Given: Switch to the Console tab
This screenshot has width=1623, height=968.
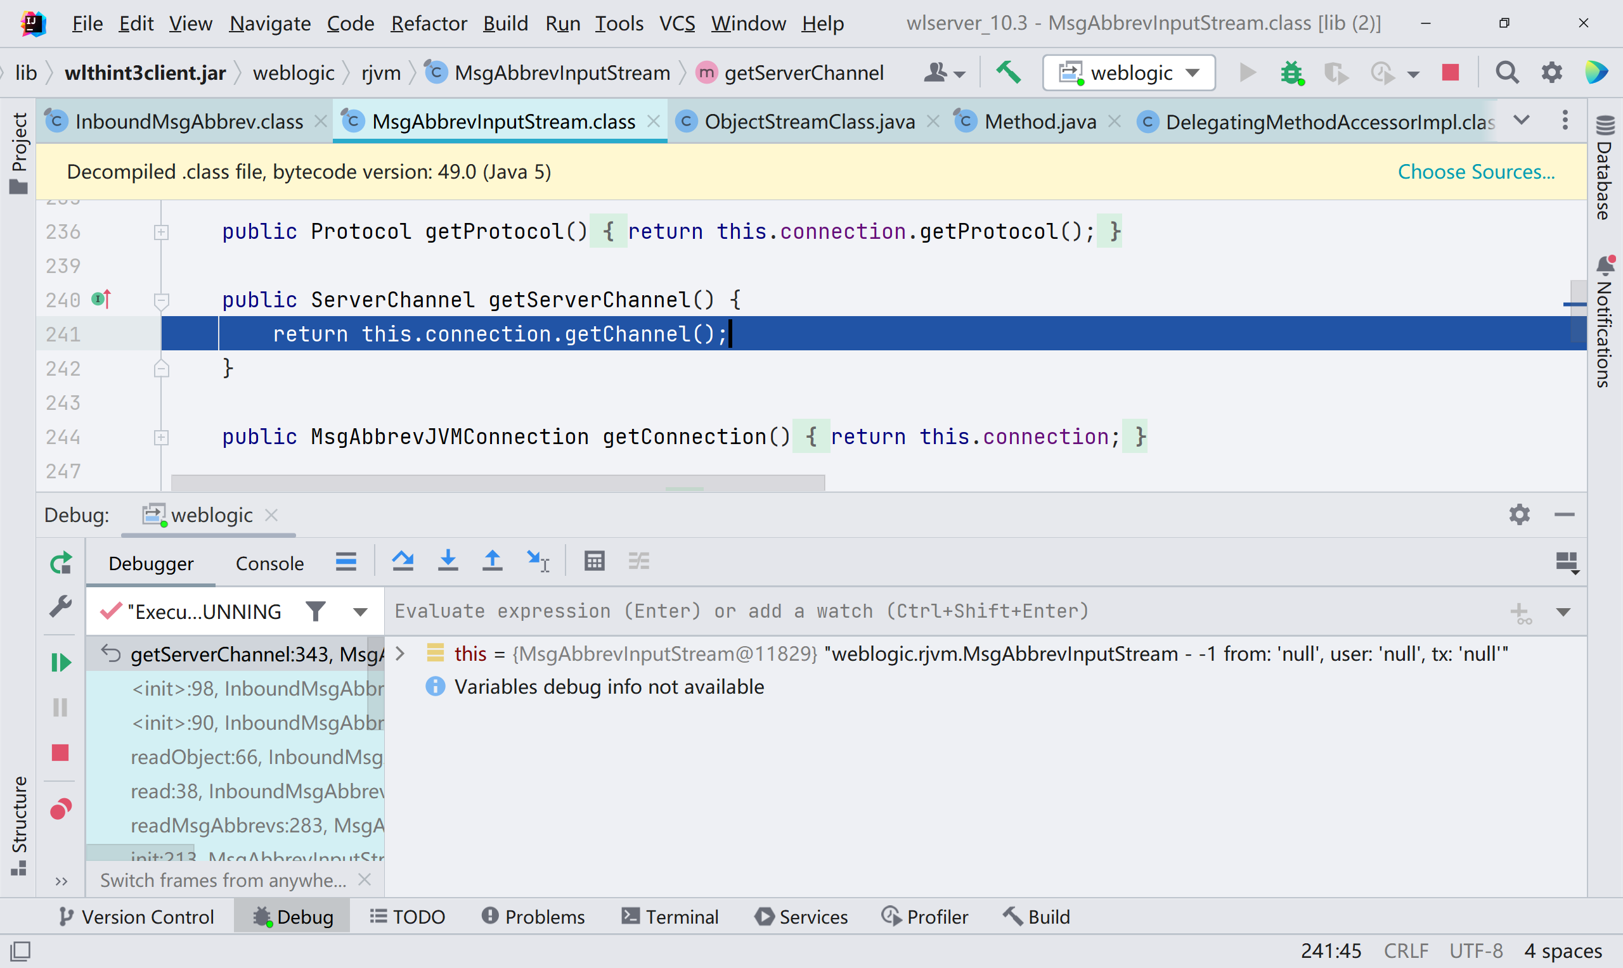Looking at the screenshot, I should (269, 563).
